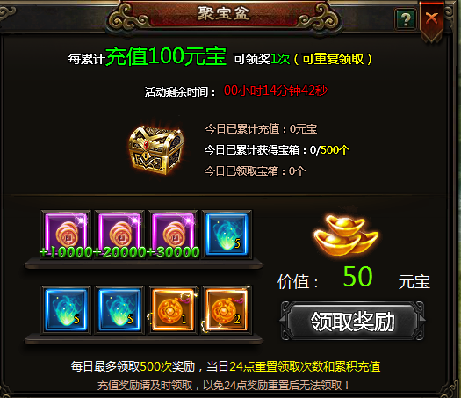Click the 领取奖励 claim reward button
461x398 pixels.
click(x=352, y=321)
